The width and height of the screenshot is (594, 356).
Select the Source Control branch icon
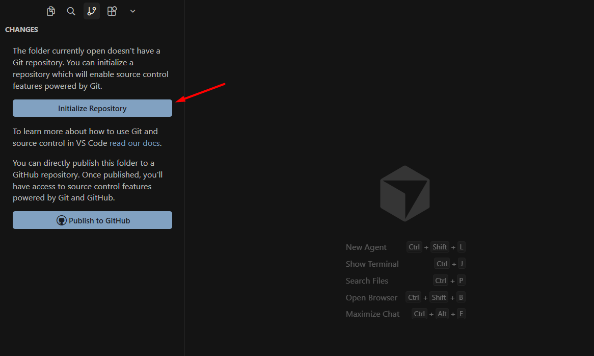[x=92, y=11]
